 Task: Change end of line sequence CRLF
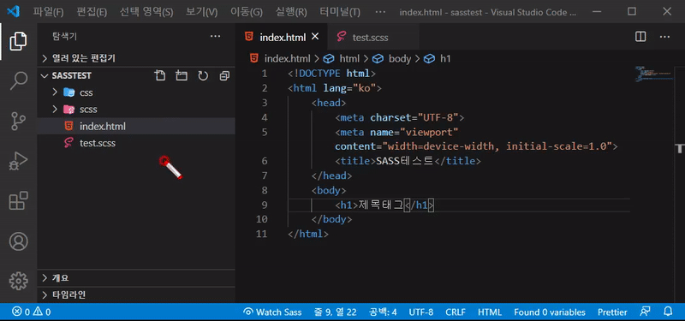pos(456,312)
